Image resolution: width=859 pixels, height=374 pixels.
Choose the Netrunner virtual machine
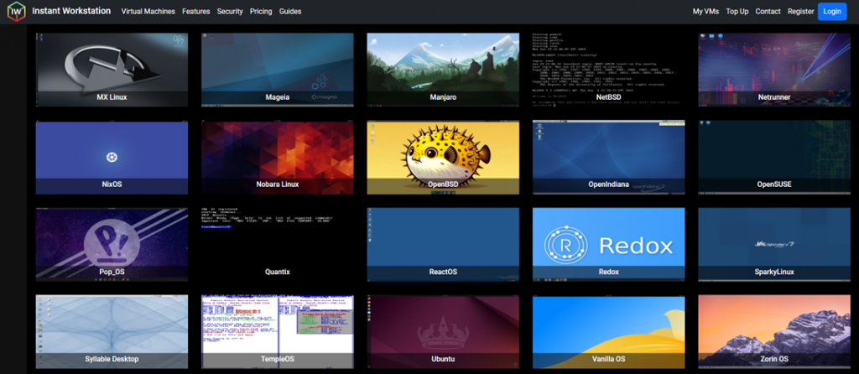coord(774,70)
